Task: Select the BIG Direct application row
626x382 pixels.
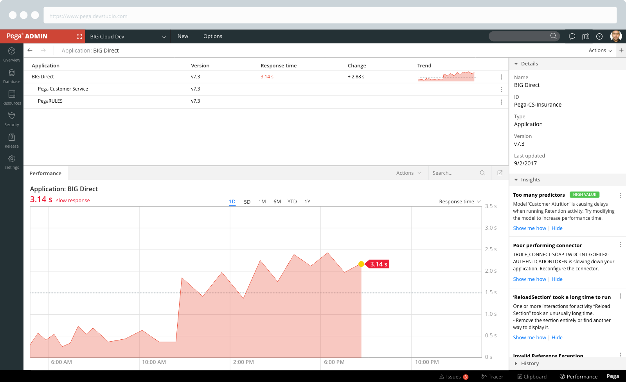Action: (266, 77)
